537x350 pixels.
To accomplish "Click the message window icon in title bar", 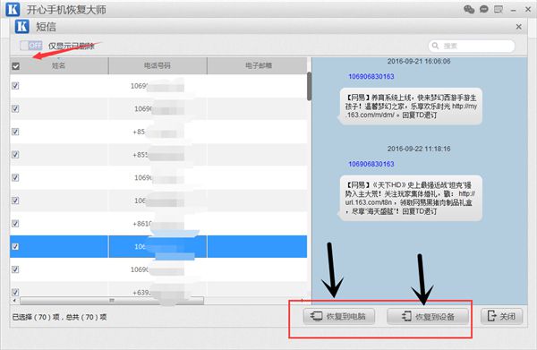I will (499, 9).
